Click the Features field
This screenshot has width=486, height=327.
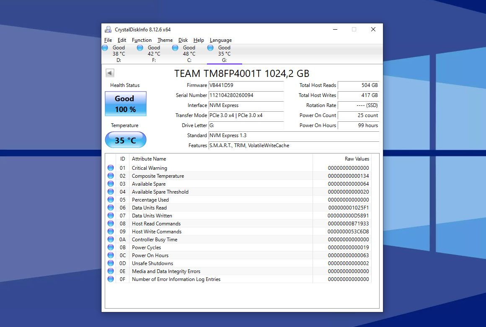click(294, 146)
